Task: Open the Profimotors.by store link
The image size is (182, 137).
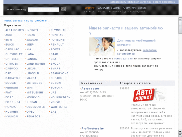Action: (x=93, y=128)
